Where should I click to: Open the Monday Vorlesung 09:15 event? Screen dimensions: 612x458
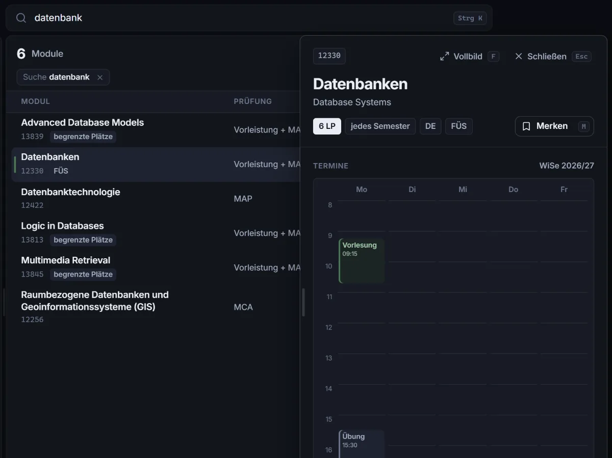tap(362, 261)
